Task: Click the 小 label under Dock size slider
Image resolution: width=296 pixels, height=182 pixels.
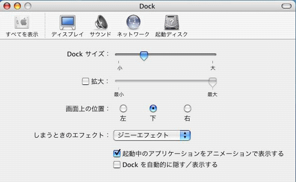Action: (x=120, y=68)
